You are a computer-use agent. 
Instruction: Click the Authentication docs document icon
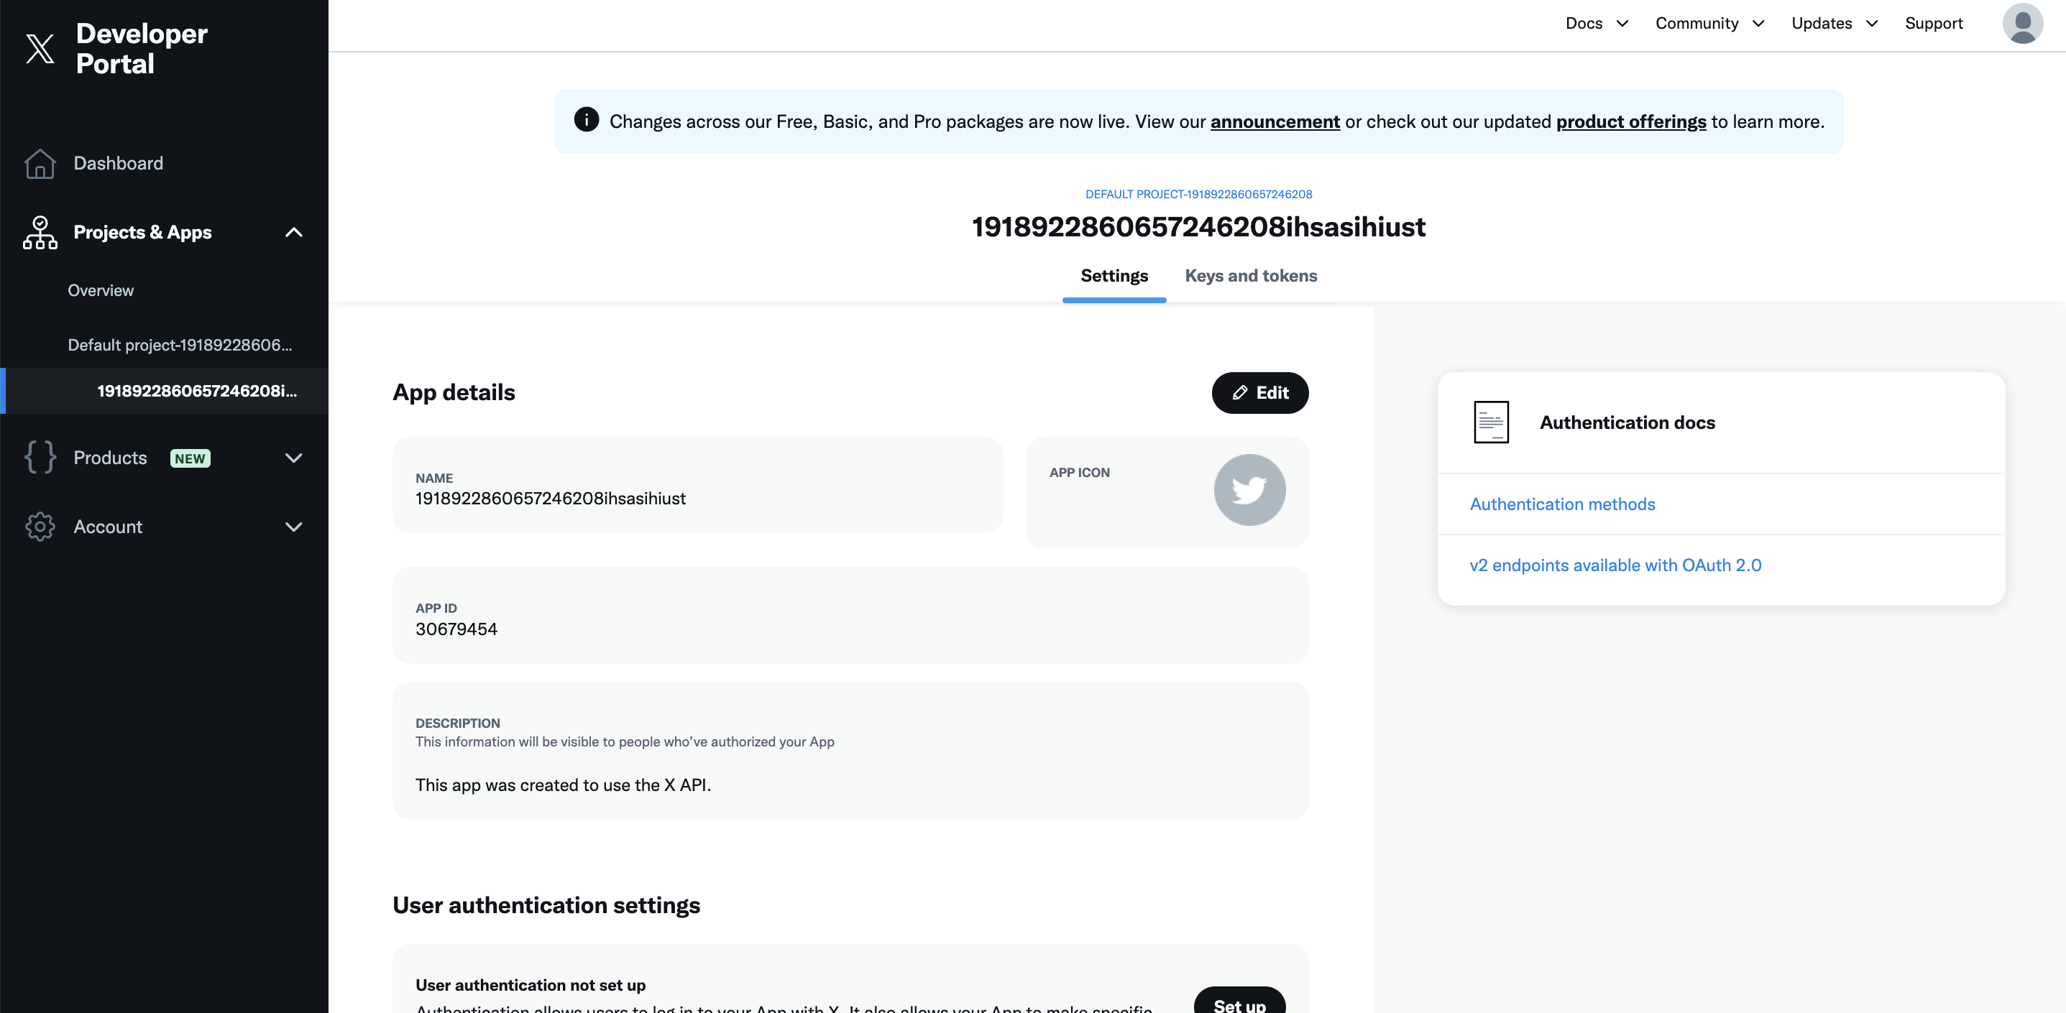tap(1491, 422)
